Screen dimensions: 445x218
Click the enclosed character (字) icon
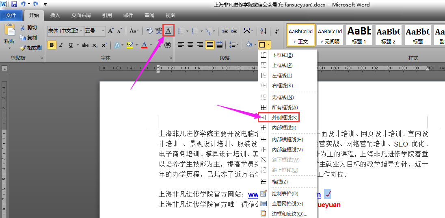tap(168, 45)
